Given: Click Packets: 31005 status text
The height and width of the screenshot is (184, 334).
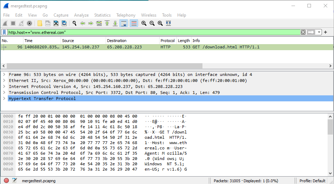Looking at the screenshot, I should pyautogui.click(x=246, y=181).
